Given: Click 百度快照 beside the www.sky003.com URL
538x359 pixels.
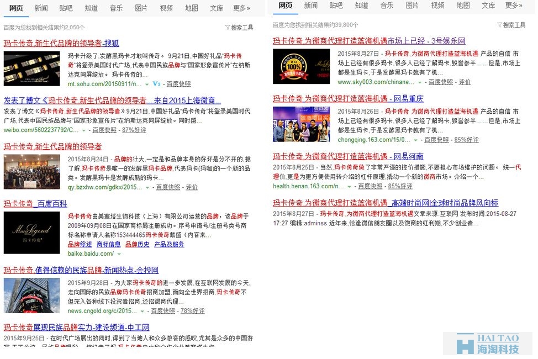Looking at the screenshot, I should point(441,82).
